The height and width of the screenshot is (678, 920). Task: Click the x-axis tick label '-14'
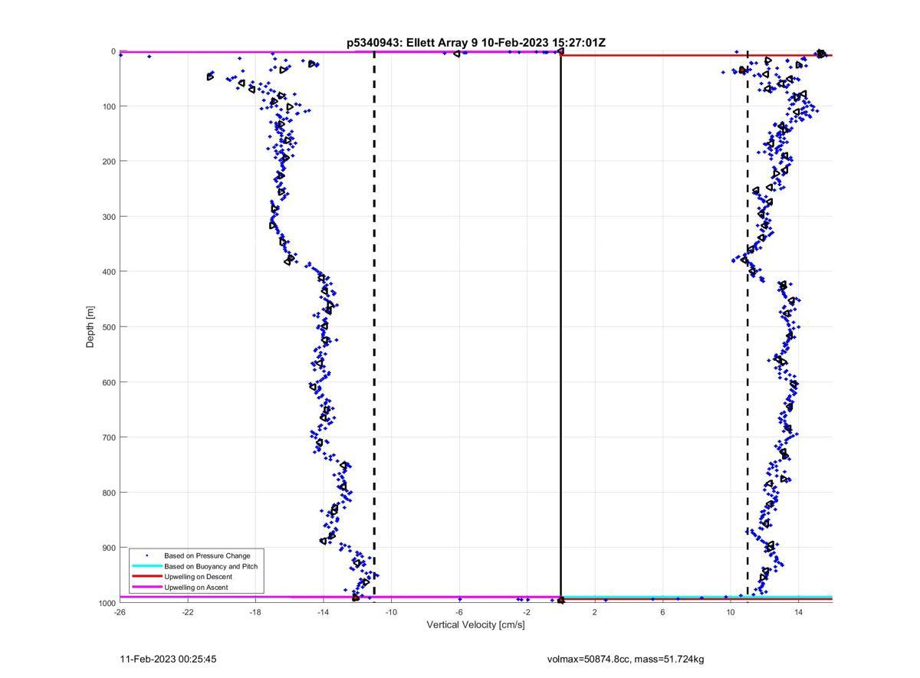click(x=324, y=612)
